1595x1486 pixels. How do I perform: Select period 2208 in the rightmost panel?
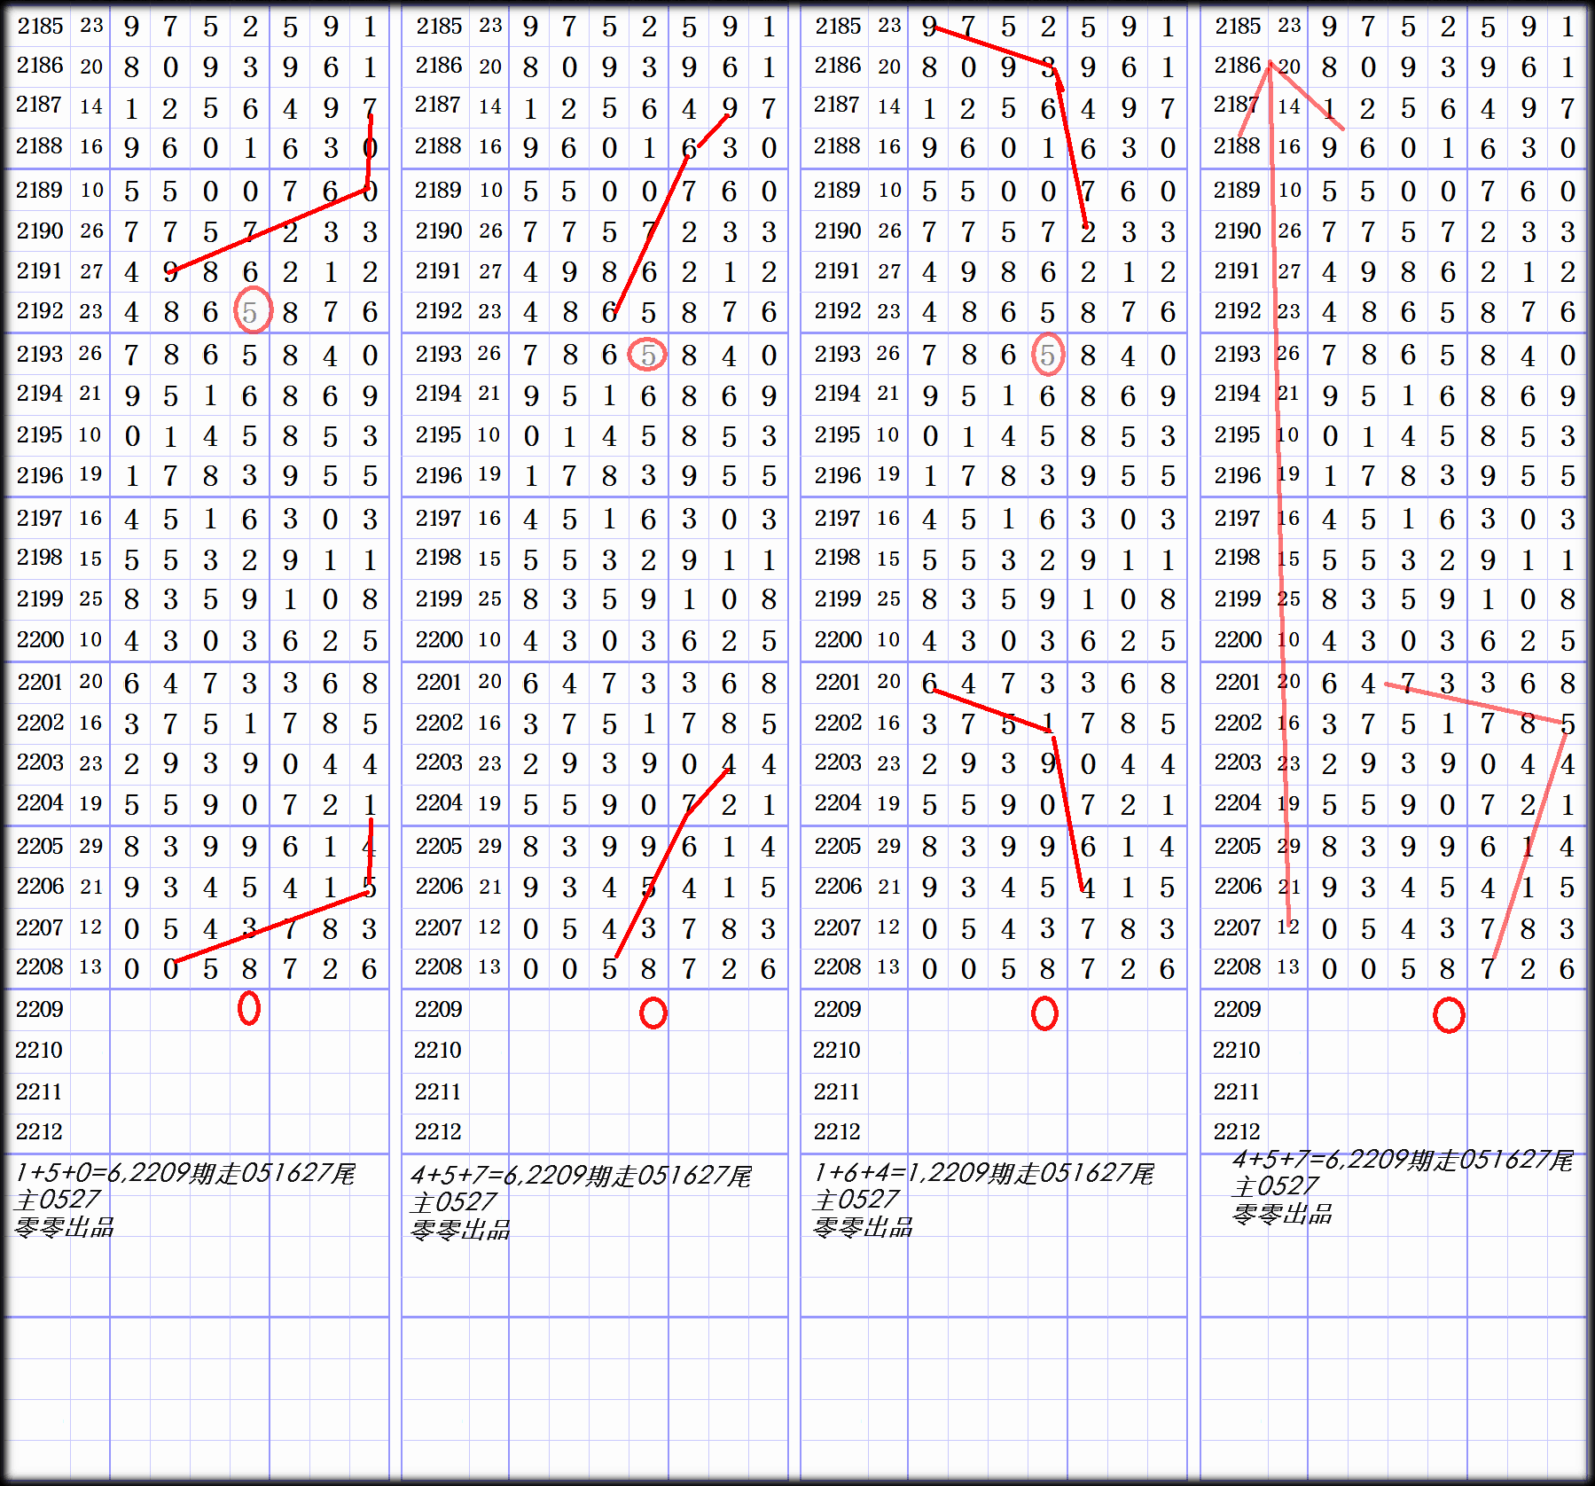pos(1239,966)
